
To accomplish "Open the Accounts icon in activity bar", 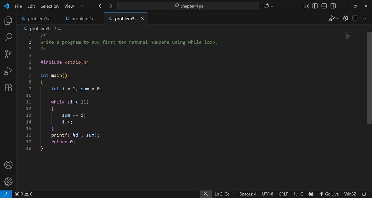I will click(x=8, y=165).
